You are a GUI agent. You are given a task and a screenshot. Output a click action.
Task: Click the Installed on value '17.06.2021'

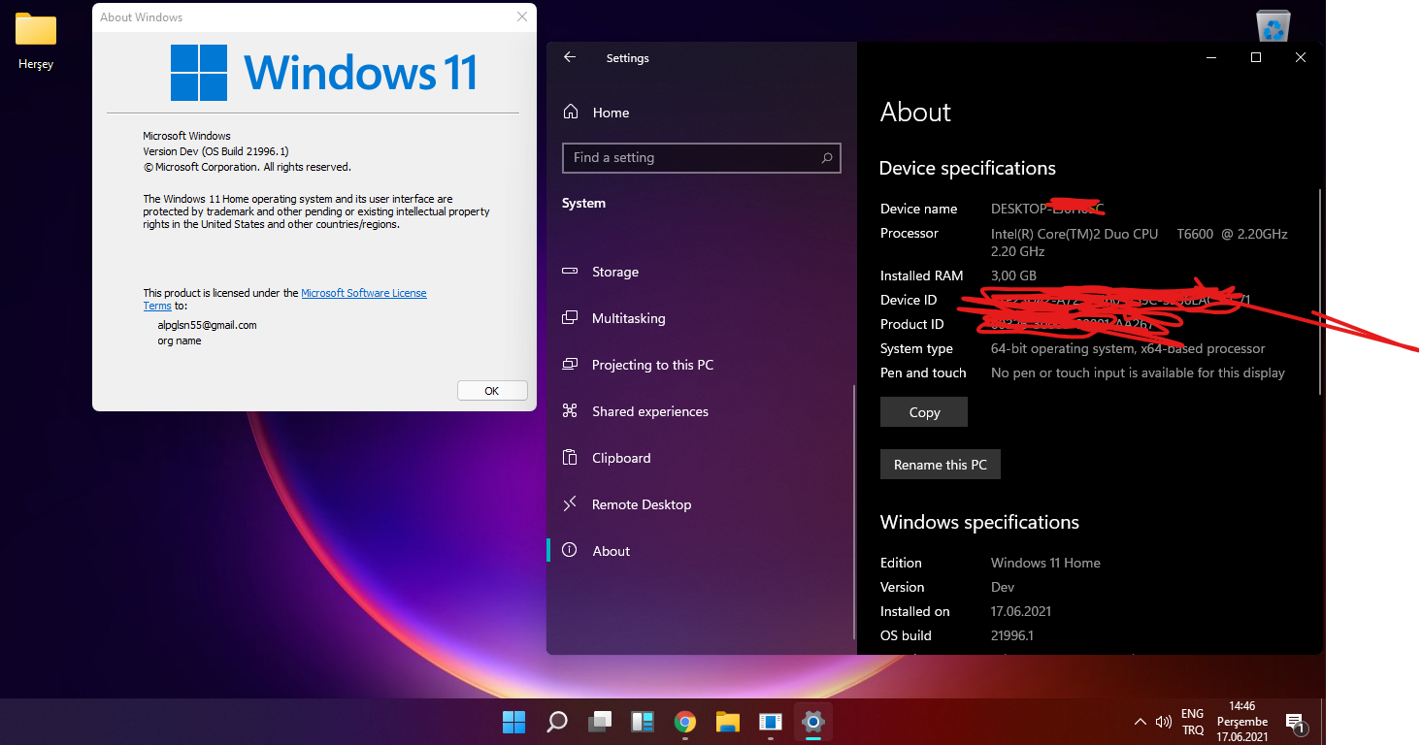(x=1021, y=611)
